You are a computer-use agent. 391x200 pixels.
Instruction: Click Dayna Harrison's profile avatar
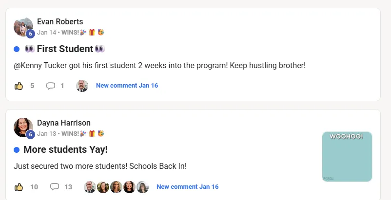tap(23, 127)
